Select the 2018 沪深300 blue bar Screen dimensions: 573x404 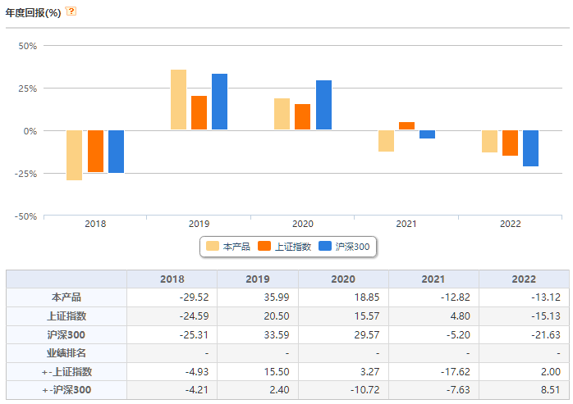[116, 152]
